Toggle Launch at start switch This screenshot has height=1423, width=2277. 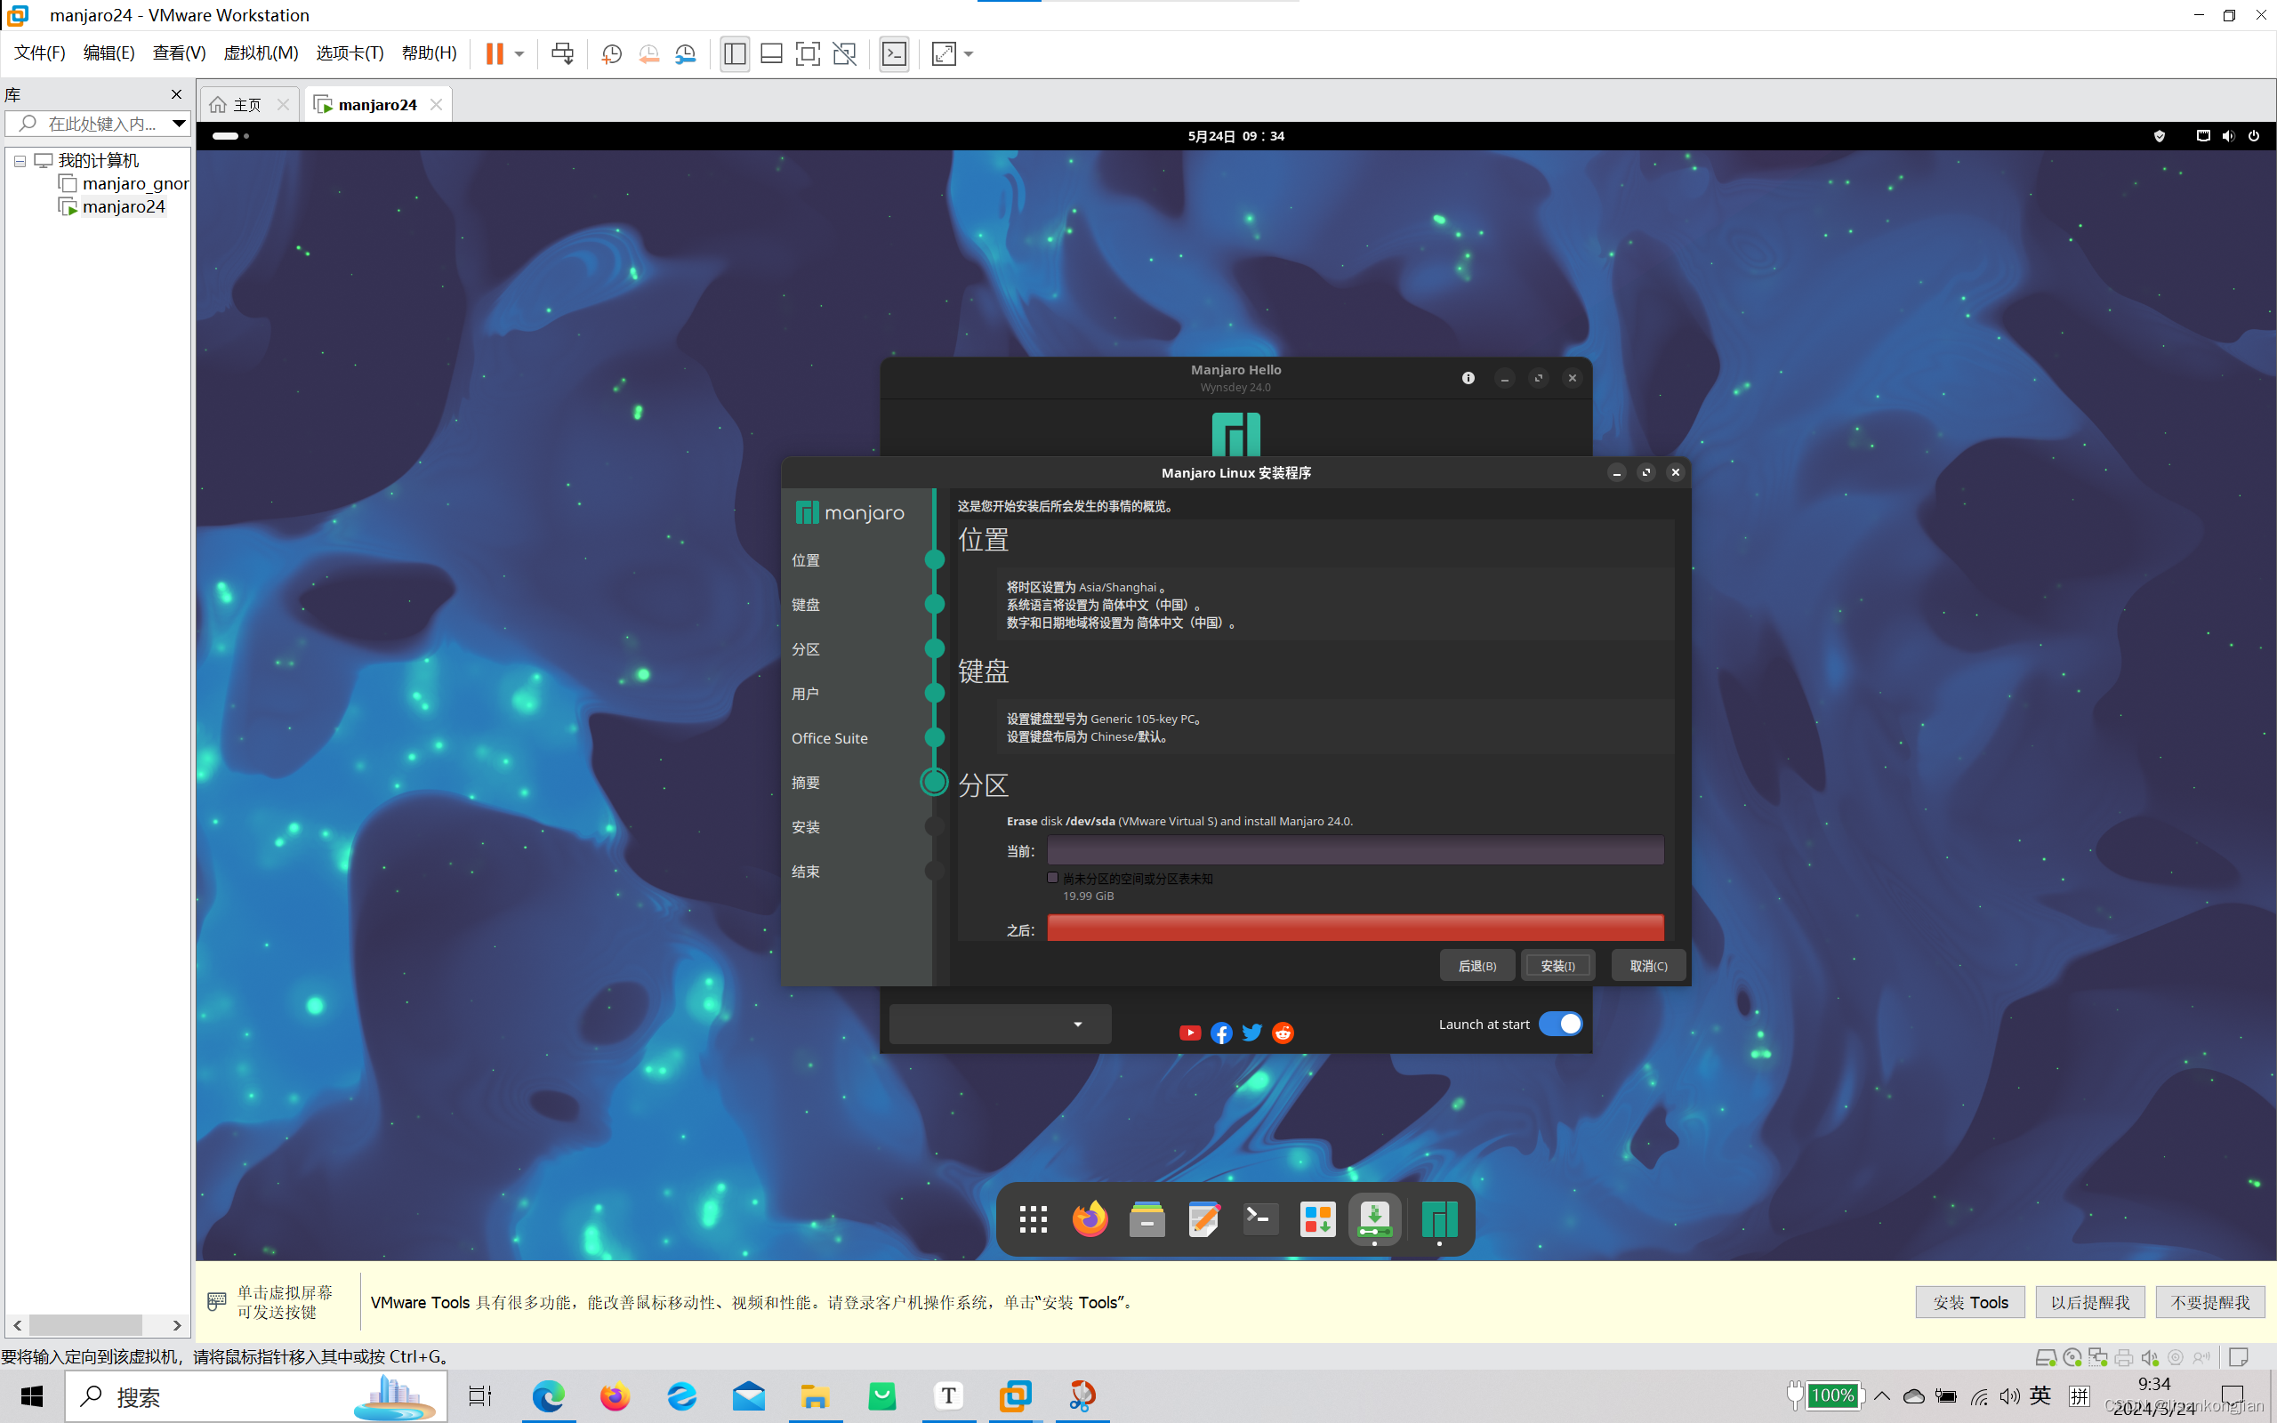(1560, 1024)
